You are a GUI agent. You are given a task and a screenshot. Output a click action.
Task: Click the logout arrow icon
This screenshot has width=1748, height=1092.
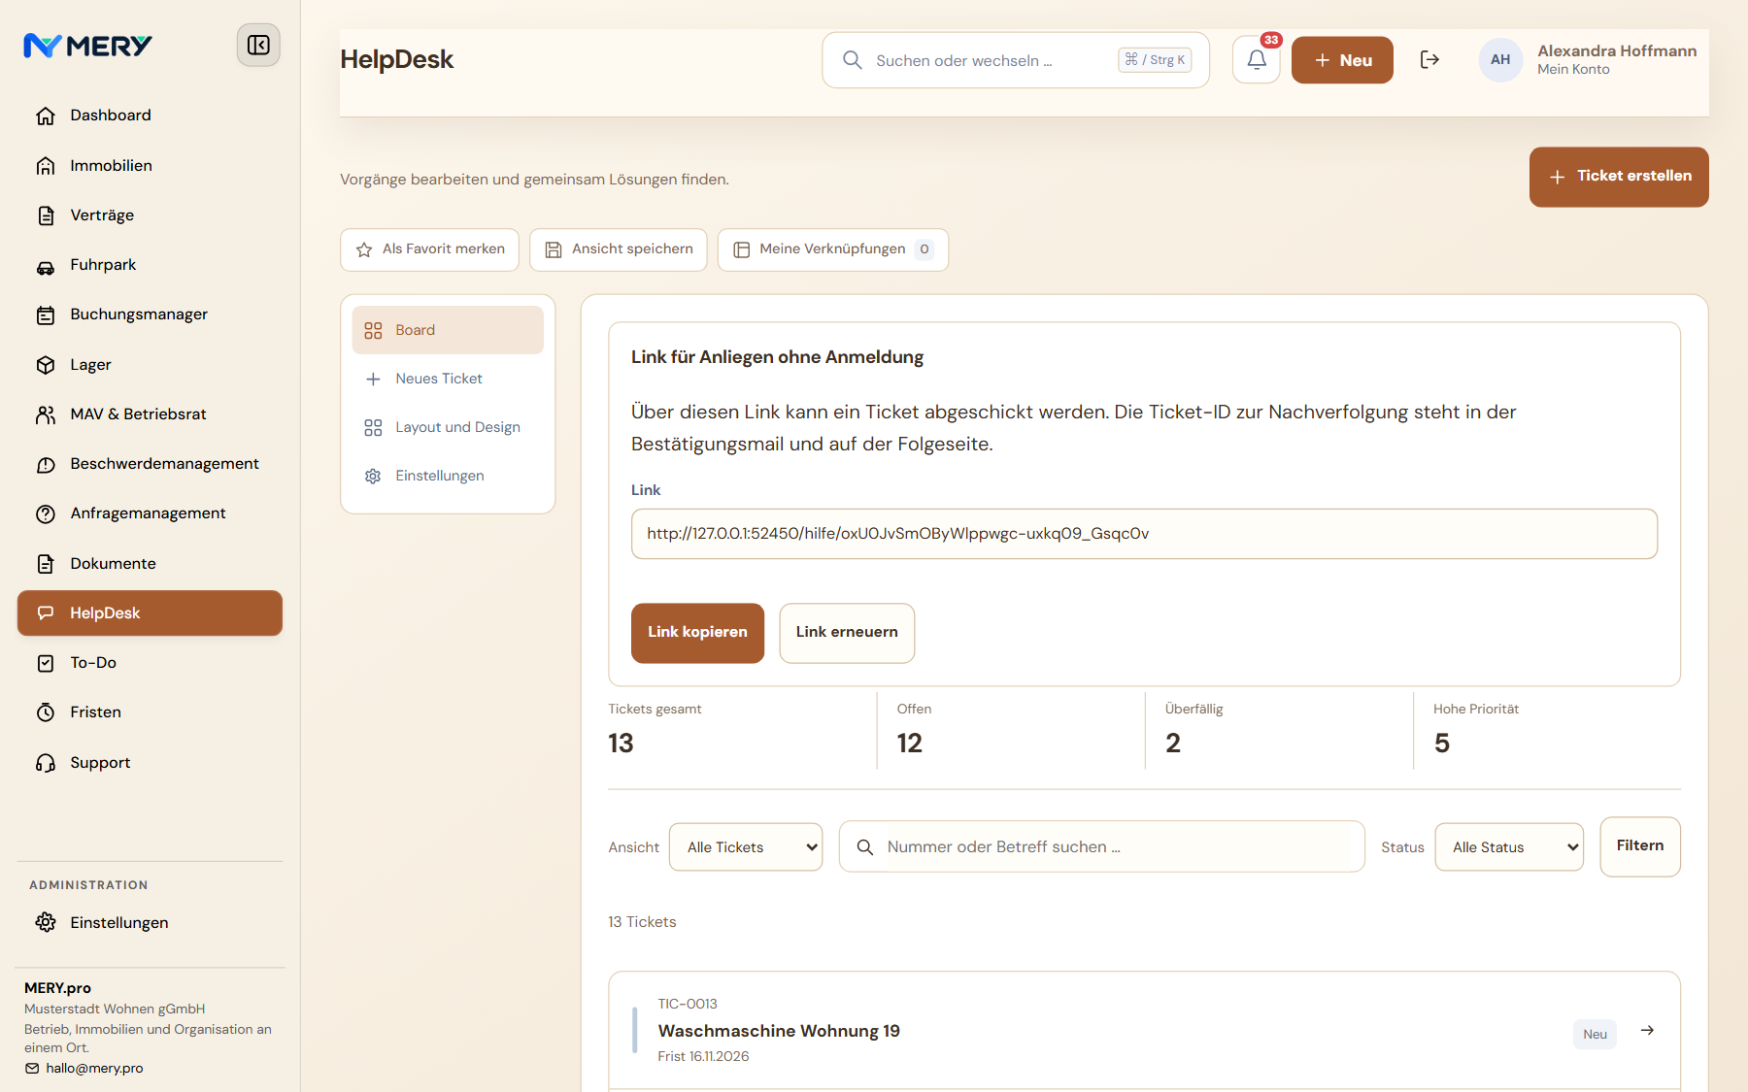(x=1429, y=60)
